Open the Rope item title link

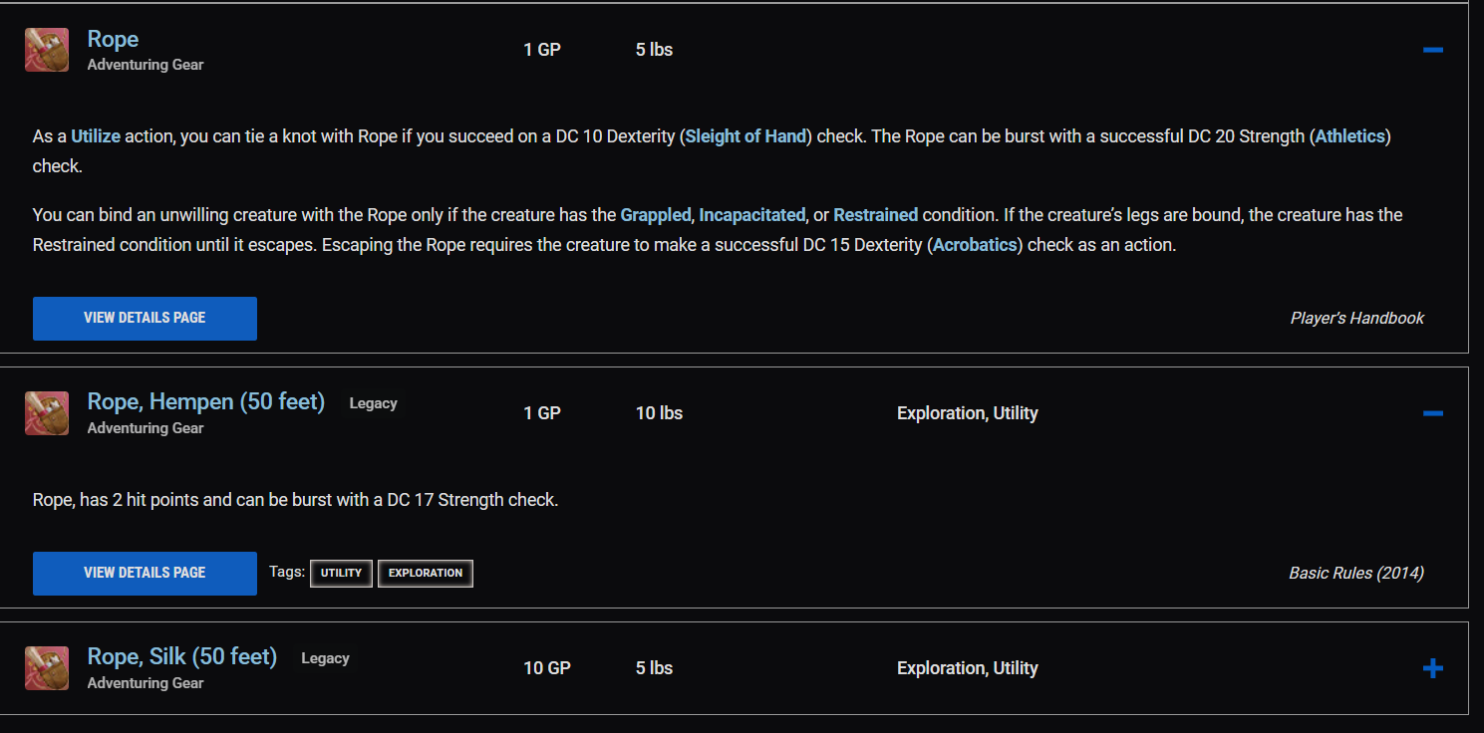113,39
